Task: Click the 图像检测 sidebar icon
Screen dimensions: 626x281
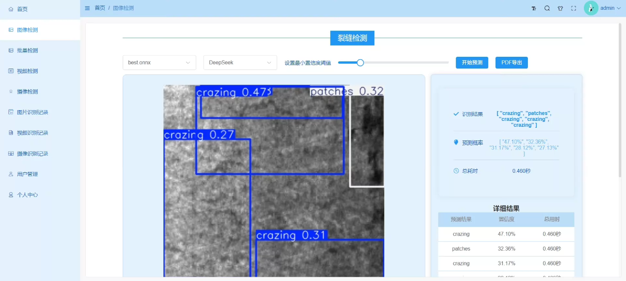Action: pyautogui.click(x=11, y=30)
